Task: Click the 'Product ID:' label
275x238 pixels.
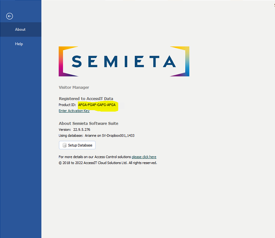Action: coord(67,105)
